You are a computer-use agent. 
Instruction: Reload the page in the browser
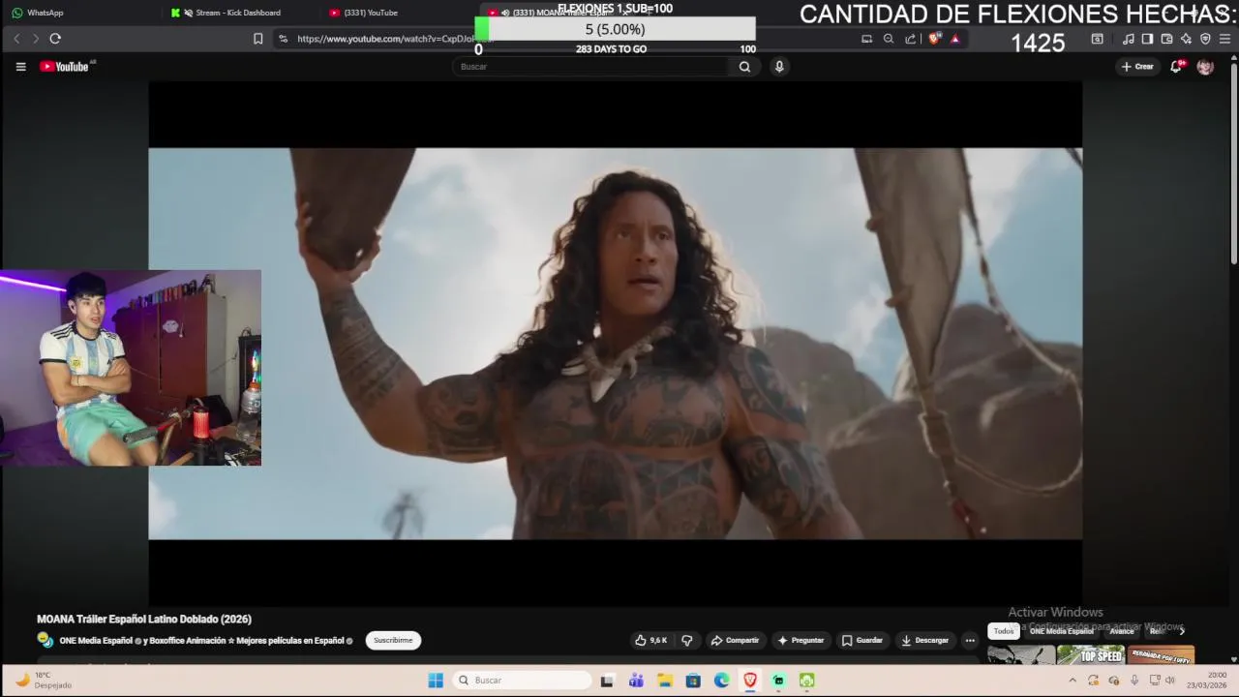(55, 39)
